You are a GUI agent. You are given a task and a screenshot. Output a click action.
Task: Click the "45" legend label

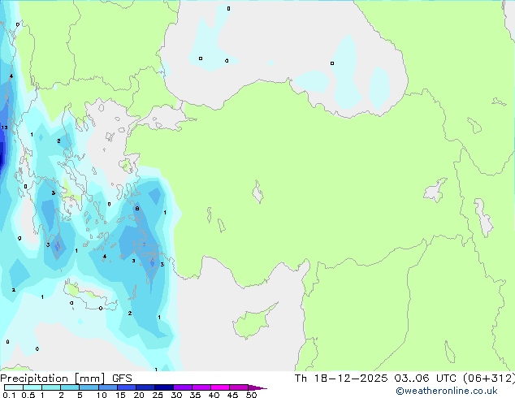click(x=232, y=395)
